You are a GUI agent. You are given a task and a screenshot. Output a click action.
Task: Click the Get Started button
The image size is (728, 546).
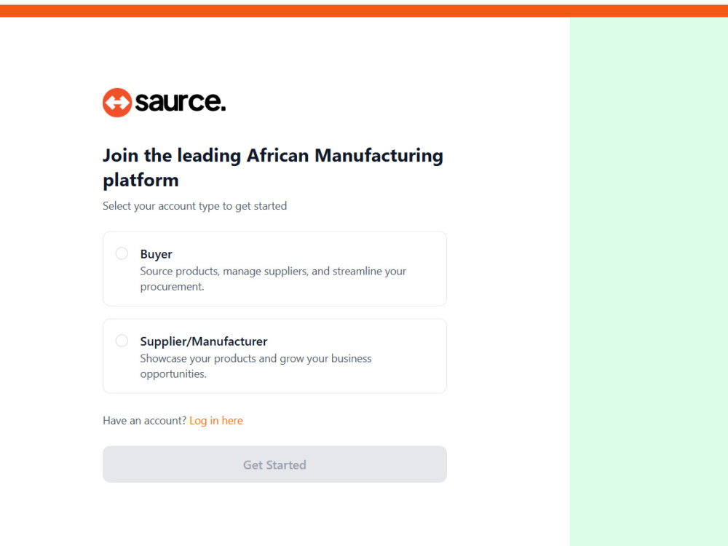pos(275,464)
